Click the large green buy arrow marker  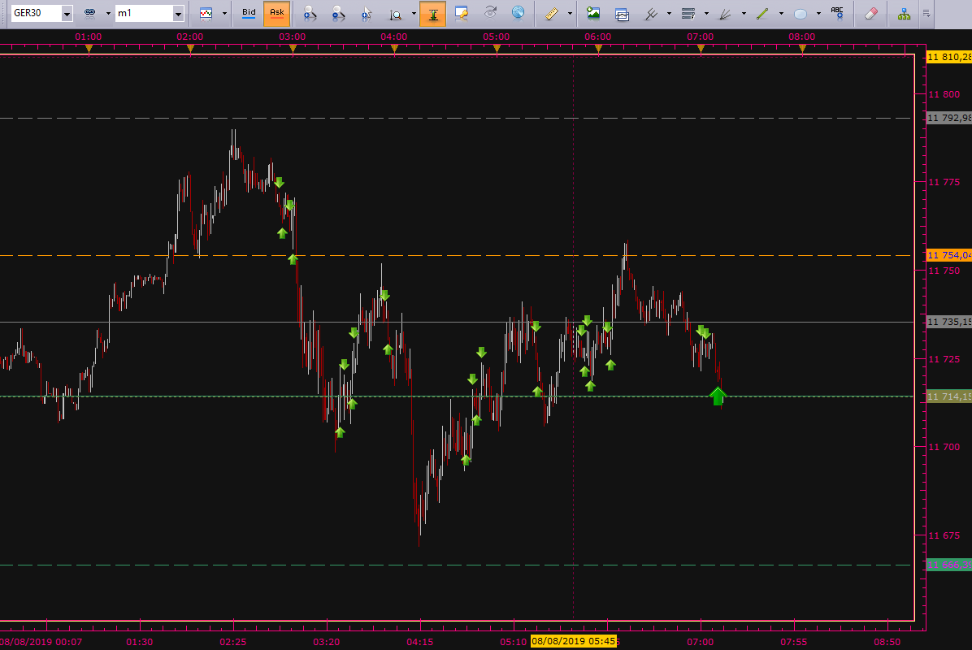[x=718, y=396]
